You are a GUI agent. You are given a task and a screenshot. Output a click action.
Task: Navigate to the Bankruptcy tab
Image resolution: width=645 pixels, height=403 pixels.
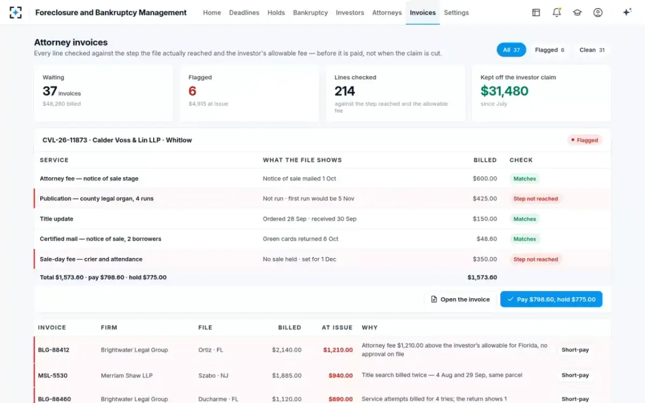310,12
